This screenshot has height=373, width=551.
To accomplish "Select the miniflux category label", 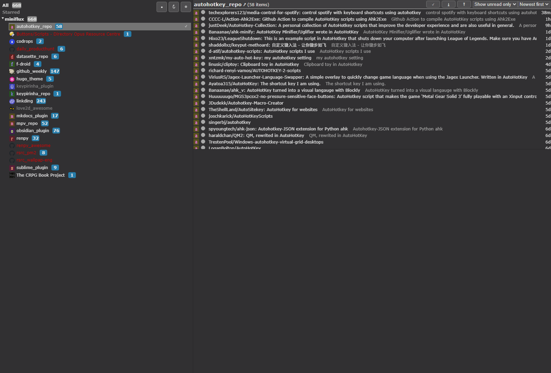I will pyautogui.click(x=14, y=19).
